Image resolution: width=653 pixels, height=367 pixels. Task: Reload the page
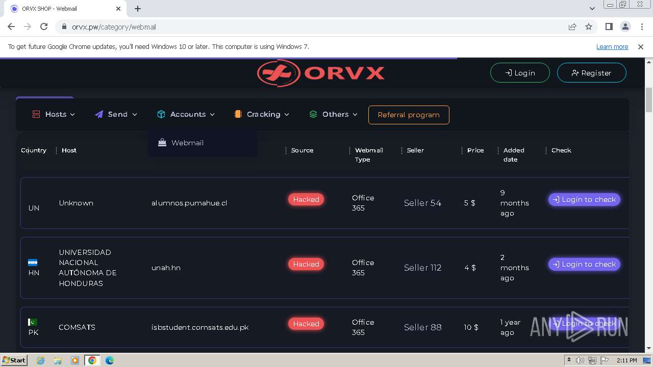[x=44, y=27]
